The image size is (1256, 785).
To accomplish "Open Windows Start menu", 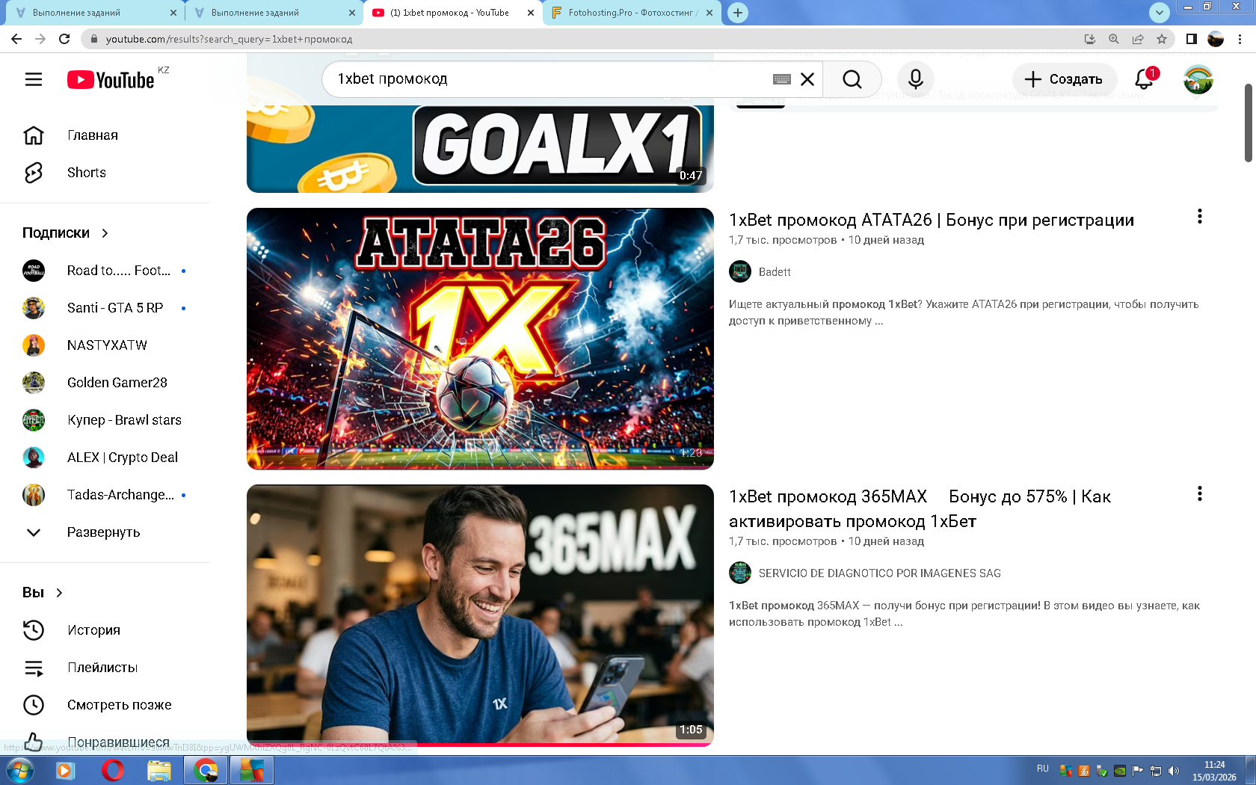I will [x=19, y=770].
